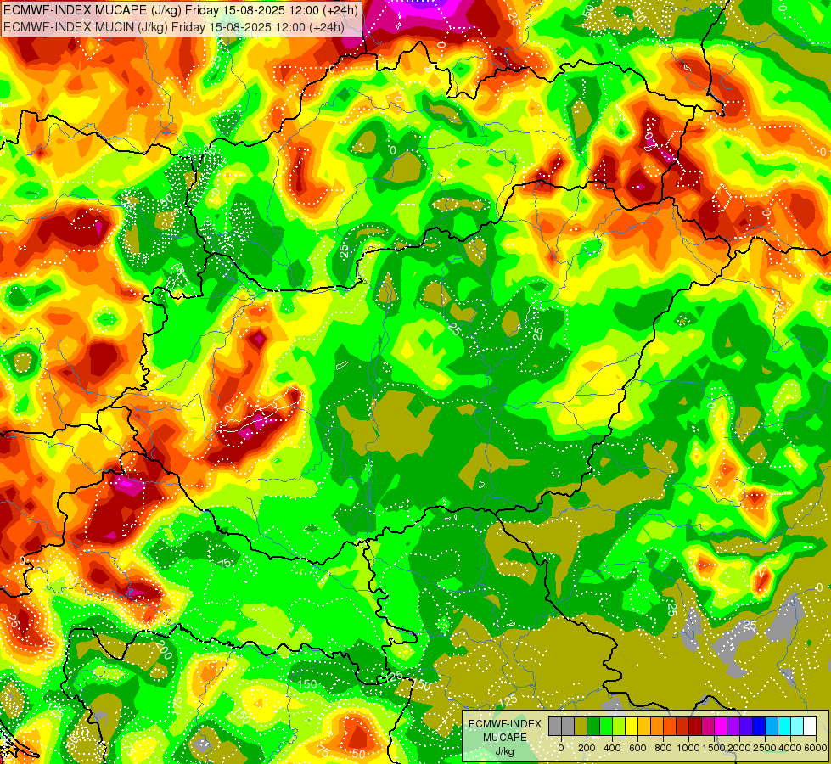Click the 400 tick label in legend
Screen dimensions: 831x764
612,748
